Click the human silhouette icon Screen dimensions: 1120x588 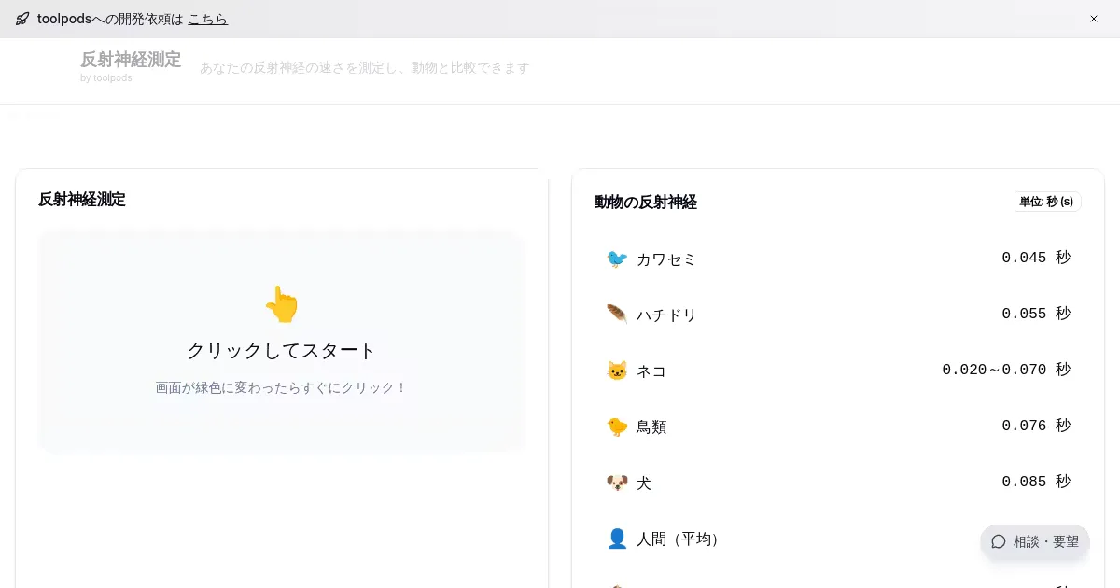click(617, 539)
